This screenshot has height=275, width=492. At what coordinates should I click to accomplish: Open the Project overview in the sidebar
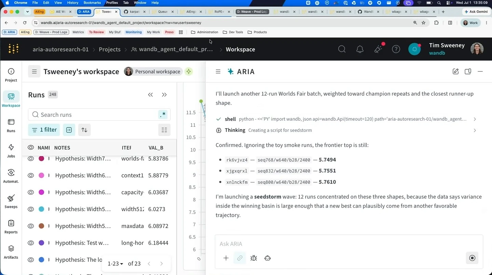[11, 75]
